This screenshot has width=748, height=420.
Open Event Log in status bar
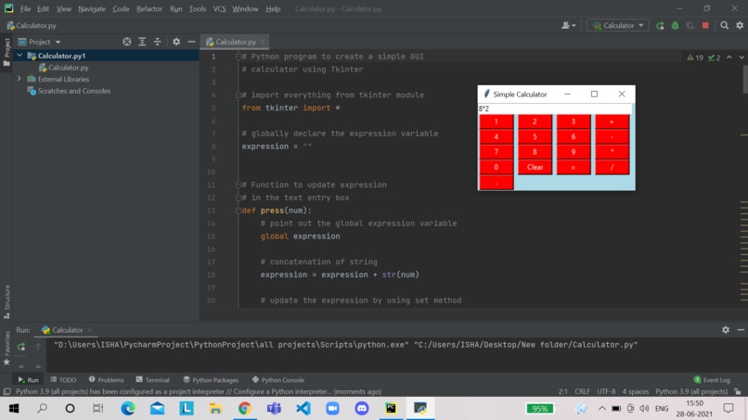pyautogui.click(x=712, y=380)
